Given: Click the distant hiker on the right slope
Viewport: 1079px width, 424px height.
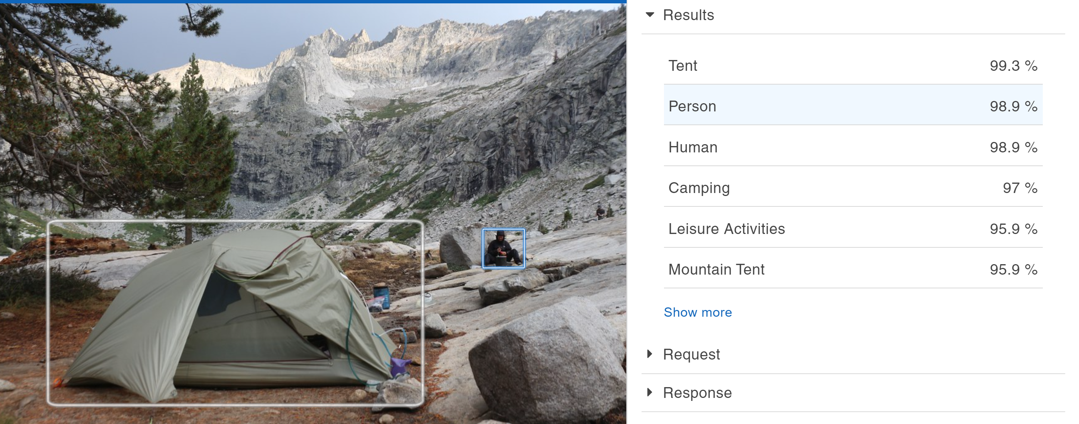Looking at the screenshot, I should [x=600, y=212].
